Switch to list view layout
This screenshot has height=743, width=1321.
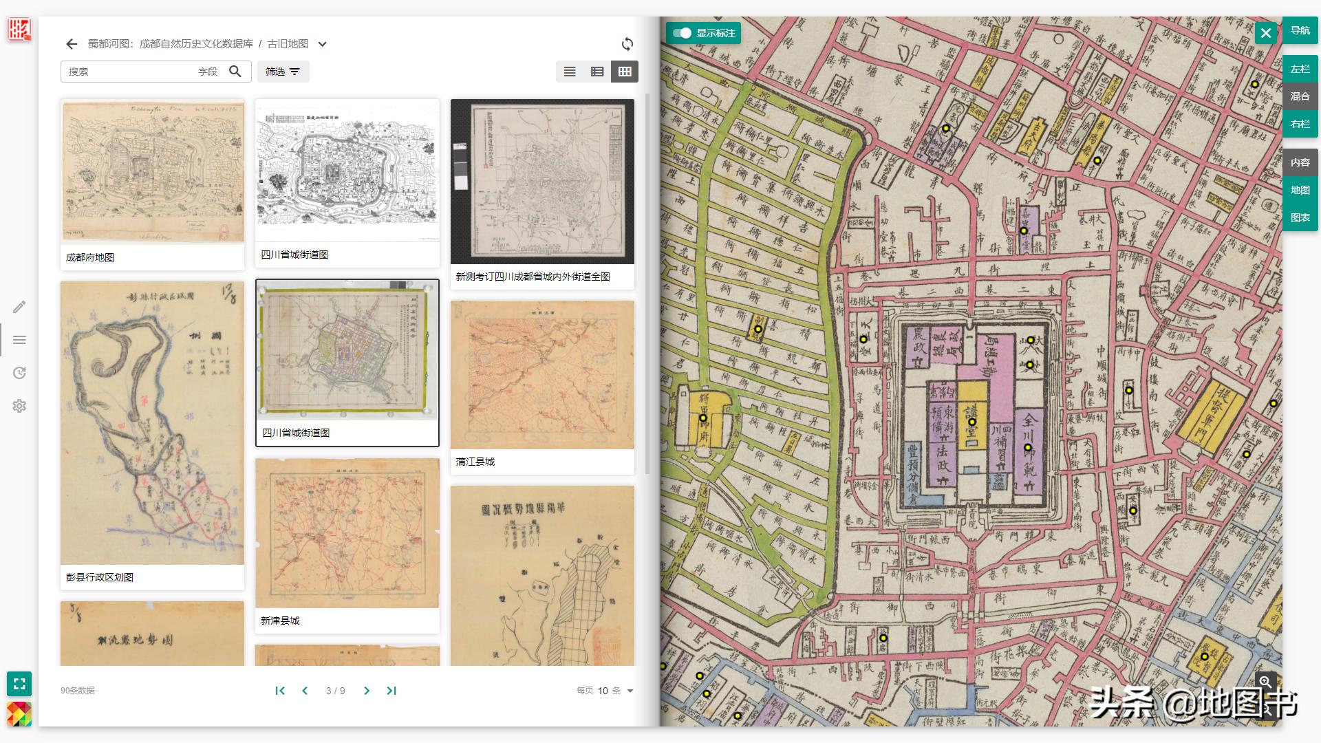569,71
